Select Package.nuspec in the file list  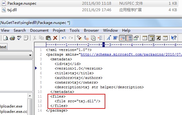(x=22, y=3)
